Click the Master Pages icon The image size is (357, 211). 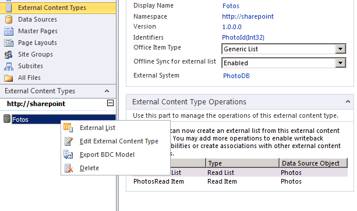9,31
